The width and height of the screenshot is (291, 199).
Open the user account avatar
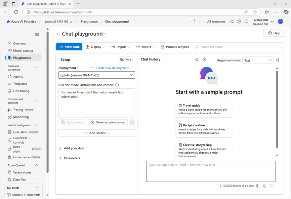[281, 22]
